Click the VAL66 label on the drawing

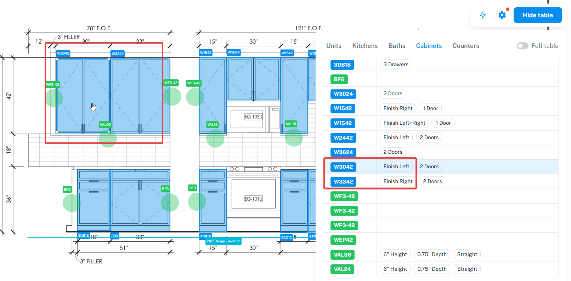(x=105, y=125)
